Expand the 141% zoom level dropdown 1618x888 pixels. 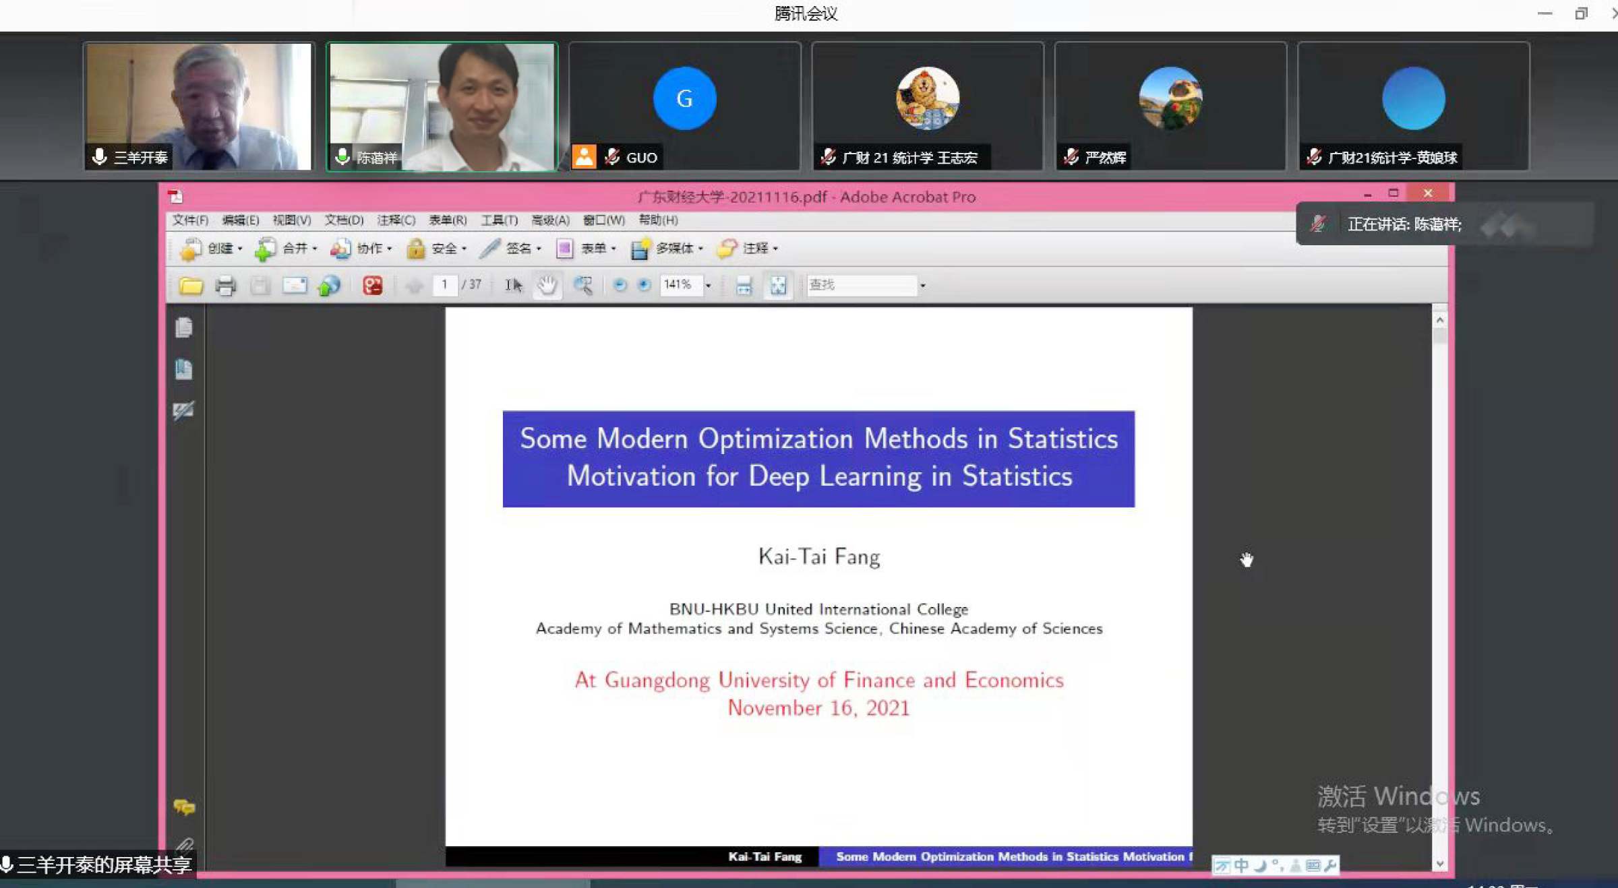tap(708, 285)
